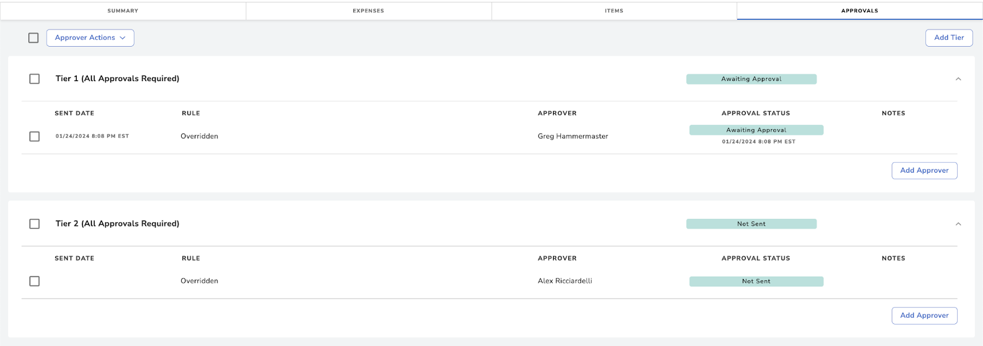Click approver name Greg Hammermaster

coord(573,136)
